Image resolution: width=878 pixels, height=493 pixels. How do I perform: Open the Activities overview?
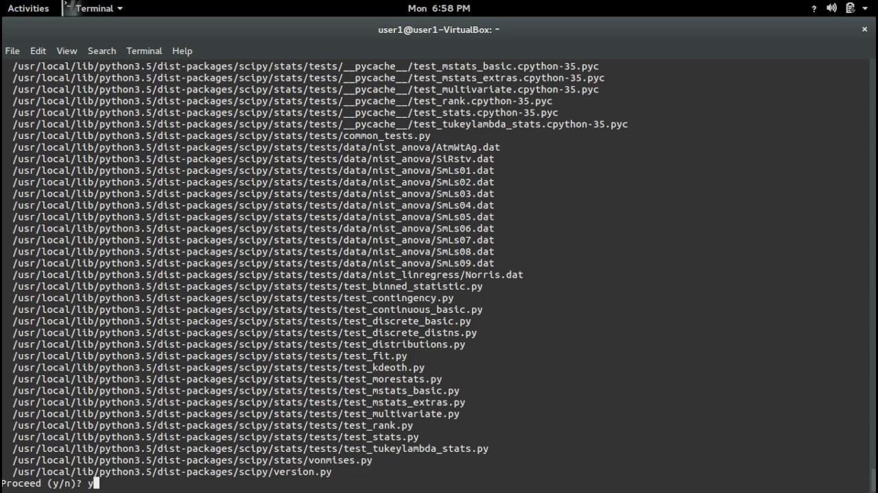pos(28,8)
